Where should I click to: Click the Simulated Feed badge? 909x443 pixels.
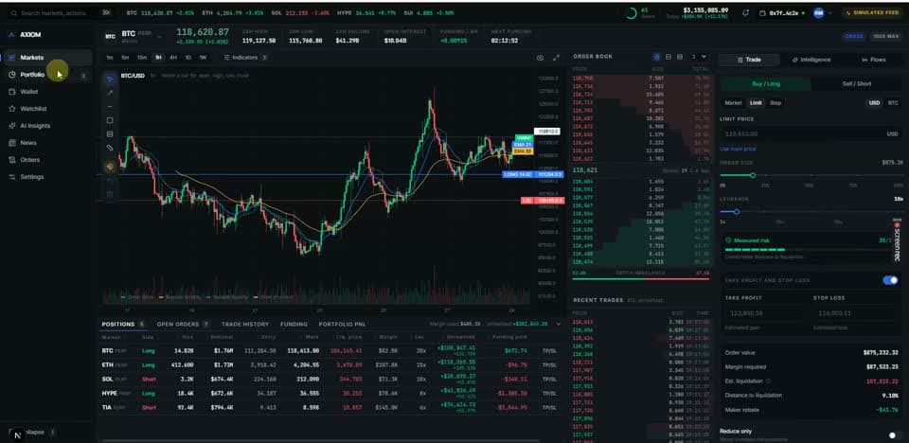point(872,12)
